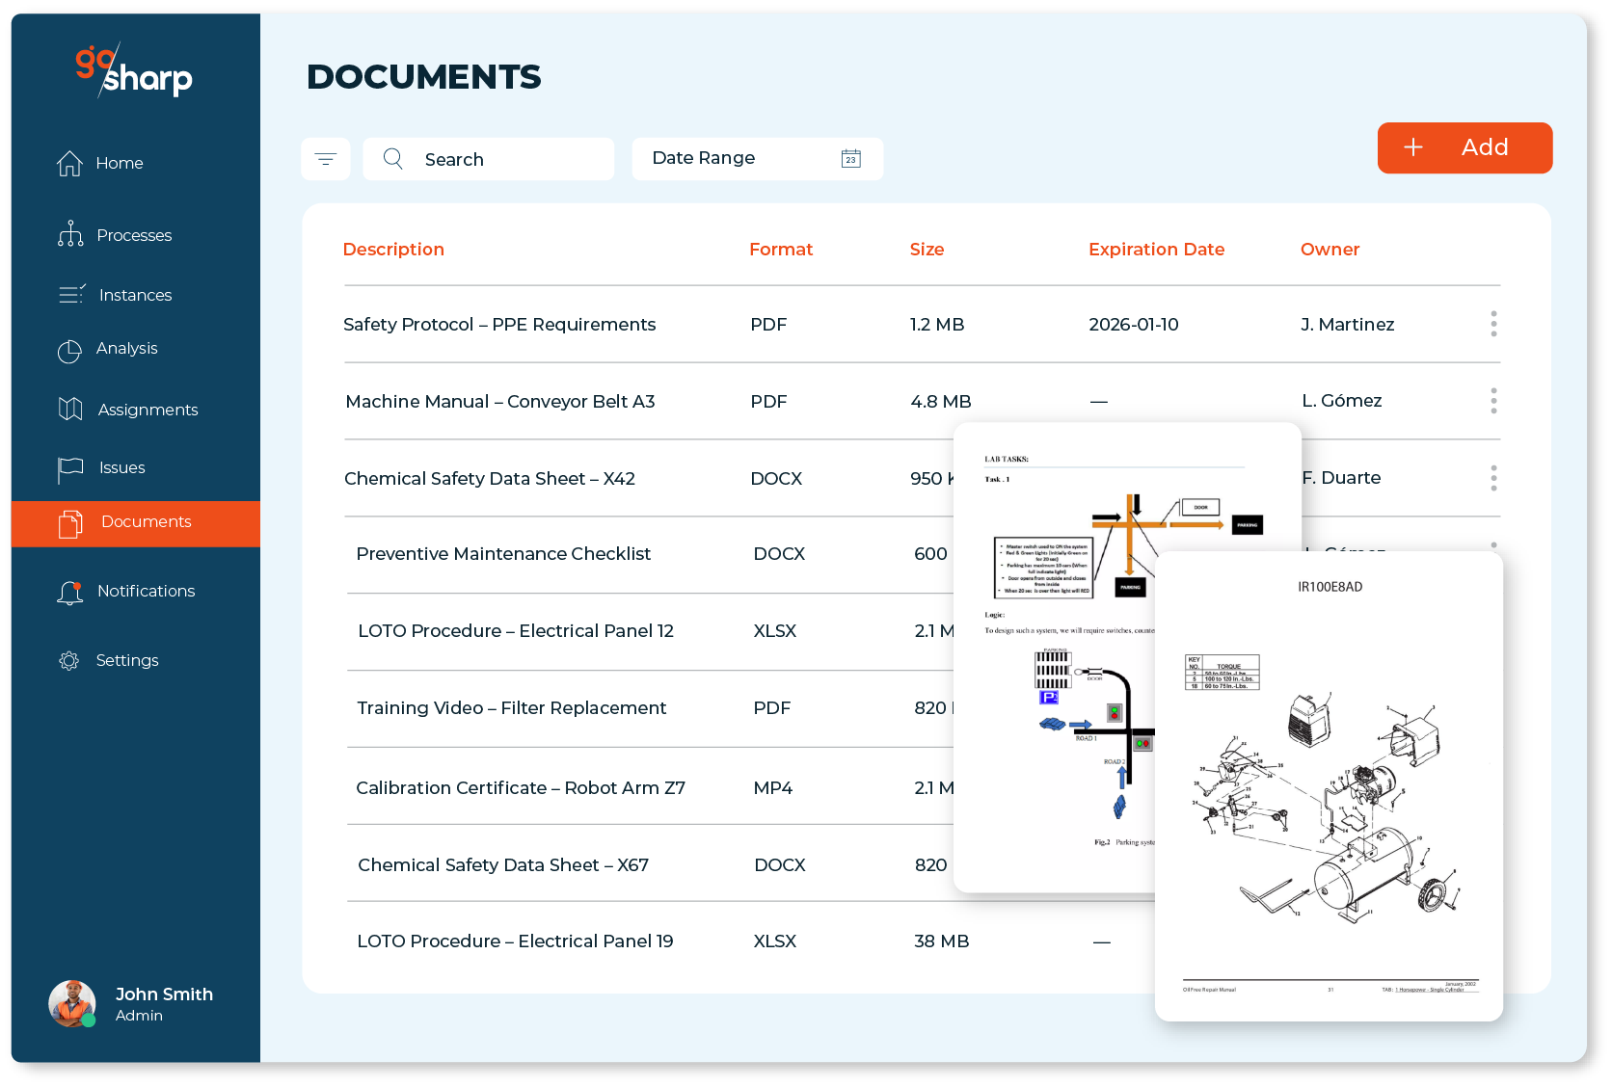Screen dimensions: 1612x1087
Task: Open the Assignments section
Action: point(147,410)
